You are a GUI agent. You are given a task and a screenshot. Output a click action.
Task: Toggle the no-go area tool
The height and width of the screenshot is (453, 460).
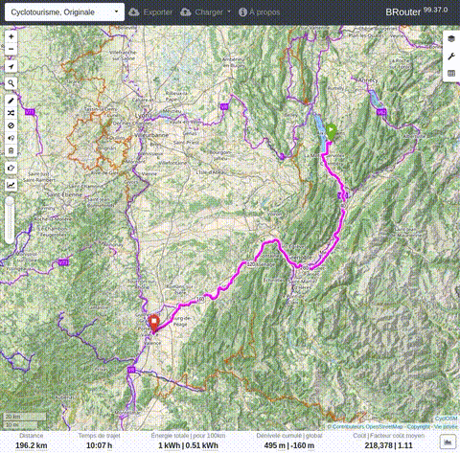[11, 125]
